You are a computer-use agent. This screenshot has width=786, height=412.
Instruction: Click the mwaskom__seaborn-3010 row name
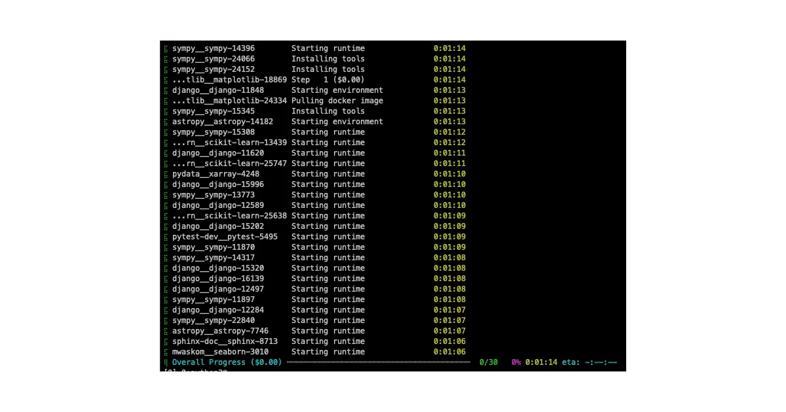coord(220,352)
